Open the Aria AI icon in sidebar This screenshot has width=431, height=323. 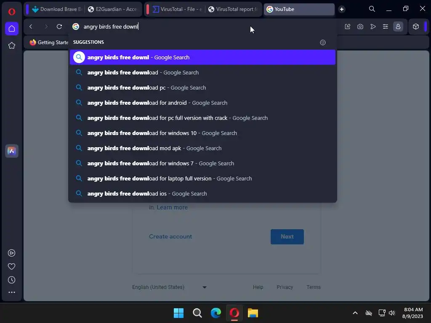click(x=11, y=151)
